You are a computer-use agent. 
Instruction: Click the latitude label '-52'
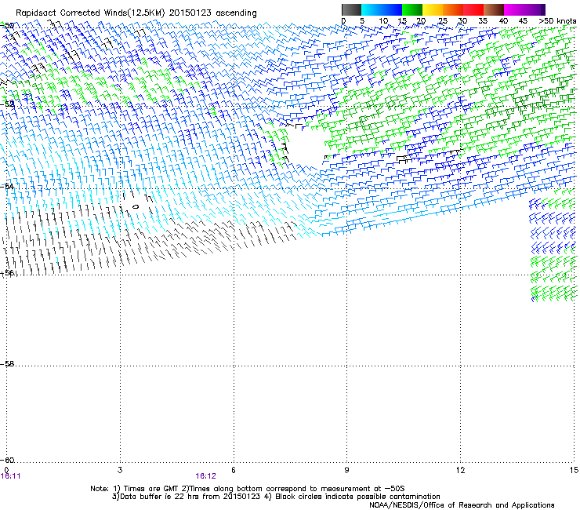tap(7, 104)
